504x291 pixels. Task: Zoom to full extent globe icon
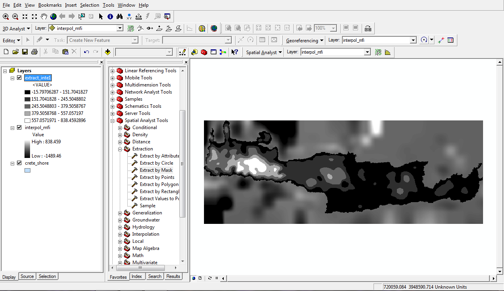[53, 17]
